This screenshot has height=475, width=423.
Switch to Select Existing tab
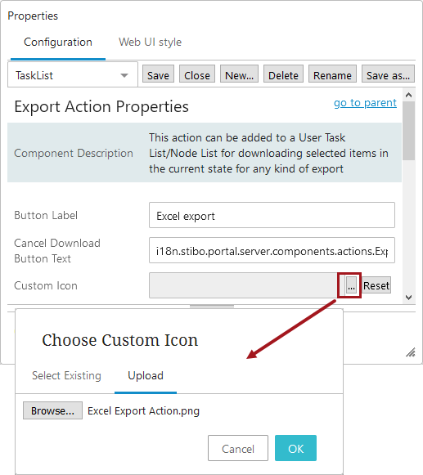(x=66, y=375)
